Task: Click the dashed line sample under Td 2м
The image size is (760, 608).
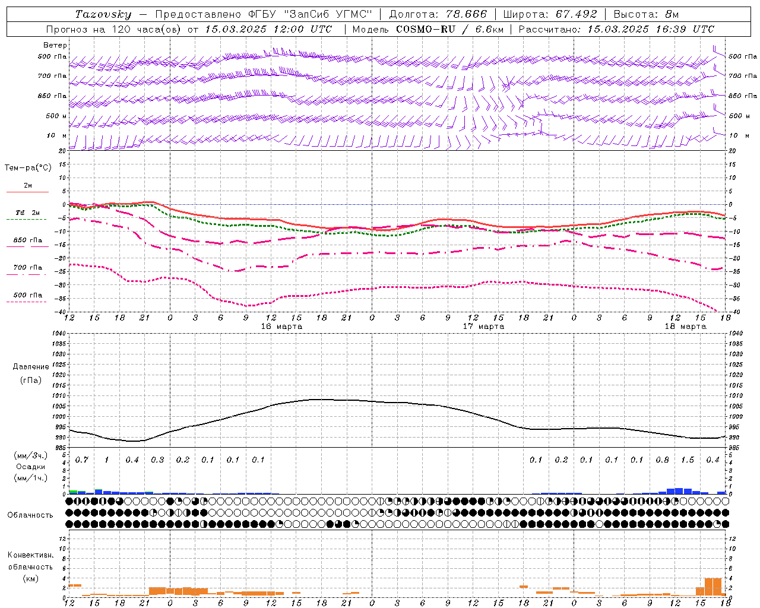Action: click(x=27, y=219)
